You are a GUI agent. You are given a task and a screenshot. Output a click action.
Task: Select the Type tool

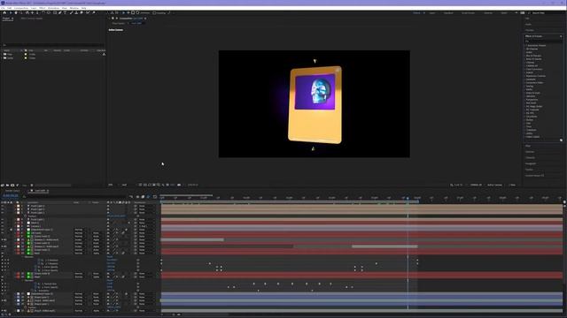point(65,12)
